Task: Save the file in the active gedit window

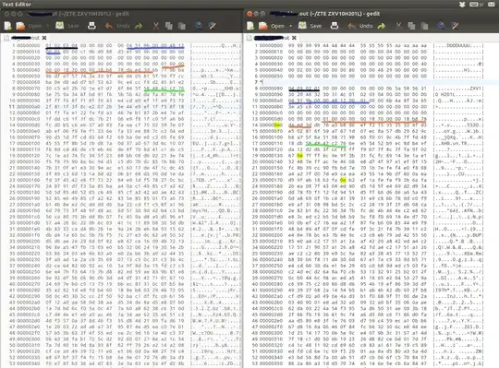Action: (x=310, y=26)
